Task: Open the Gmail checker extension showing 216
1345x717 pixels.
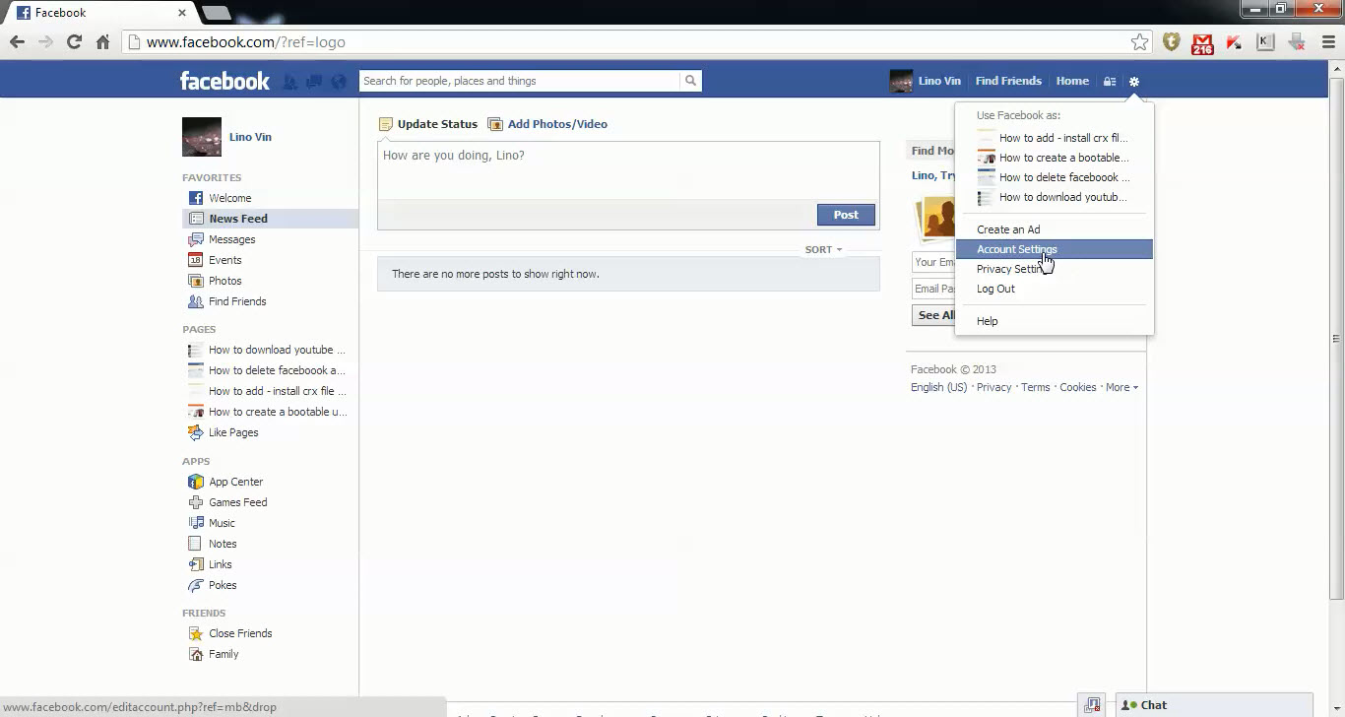Action: pyautogui.click(x=1202, y=42)
